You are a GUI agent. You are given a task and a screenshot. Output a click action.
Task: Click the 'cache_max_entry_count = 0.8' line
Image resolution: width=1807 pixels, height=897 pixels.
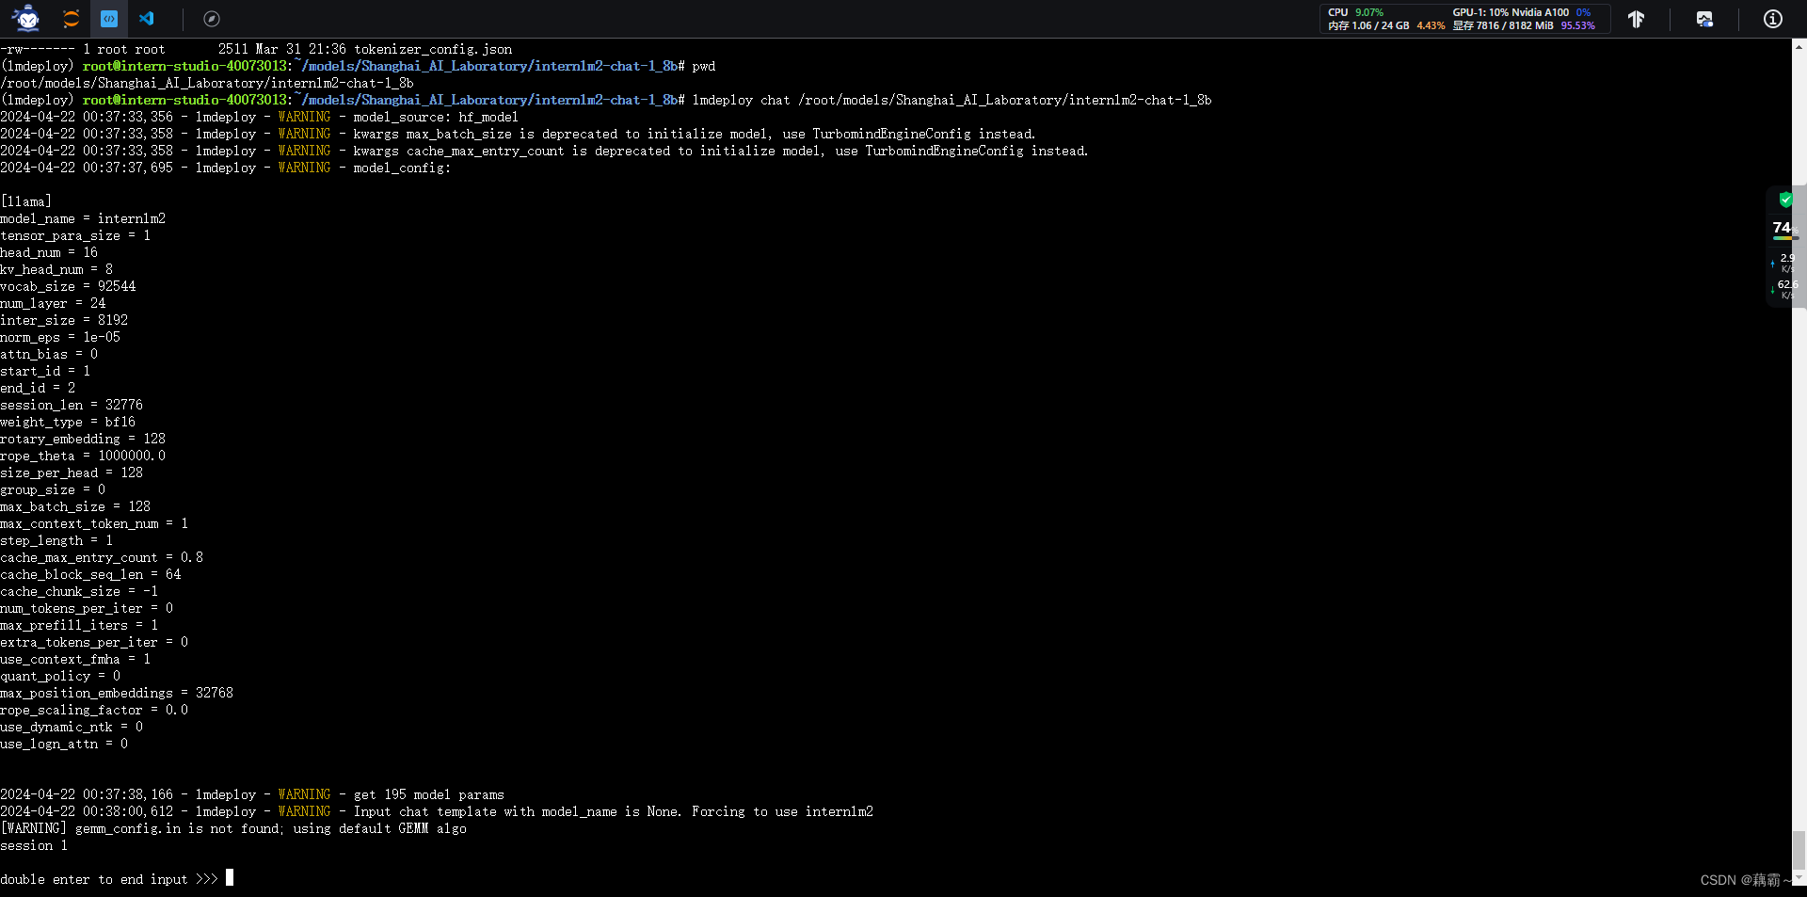pos(102,557)
